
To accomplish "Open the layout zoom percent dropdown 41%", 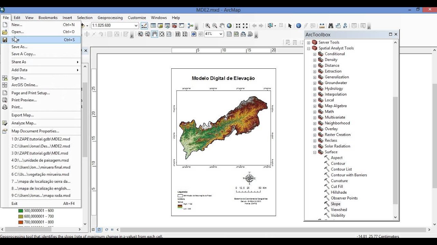I will pos(221,34).
